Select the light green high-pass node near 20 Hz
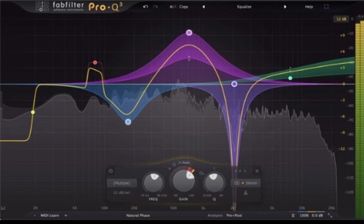Viewport: 364px width, 224px height. 33,112
